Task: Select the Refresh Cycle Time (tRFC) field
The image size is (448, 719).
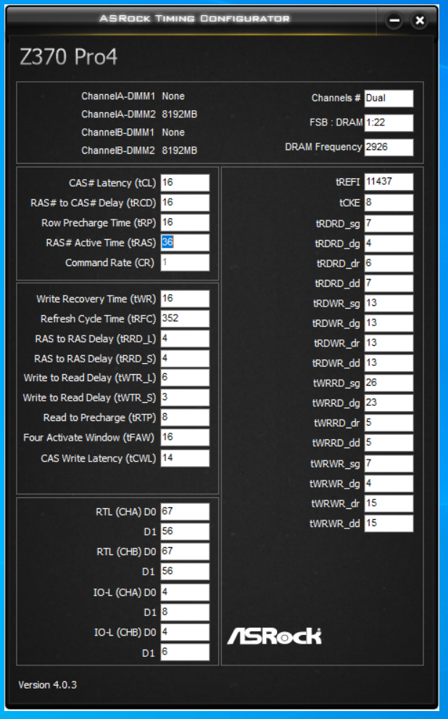Action: pyautogui.click(x=185, y=319)
